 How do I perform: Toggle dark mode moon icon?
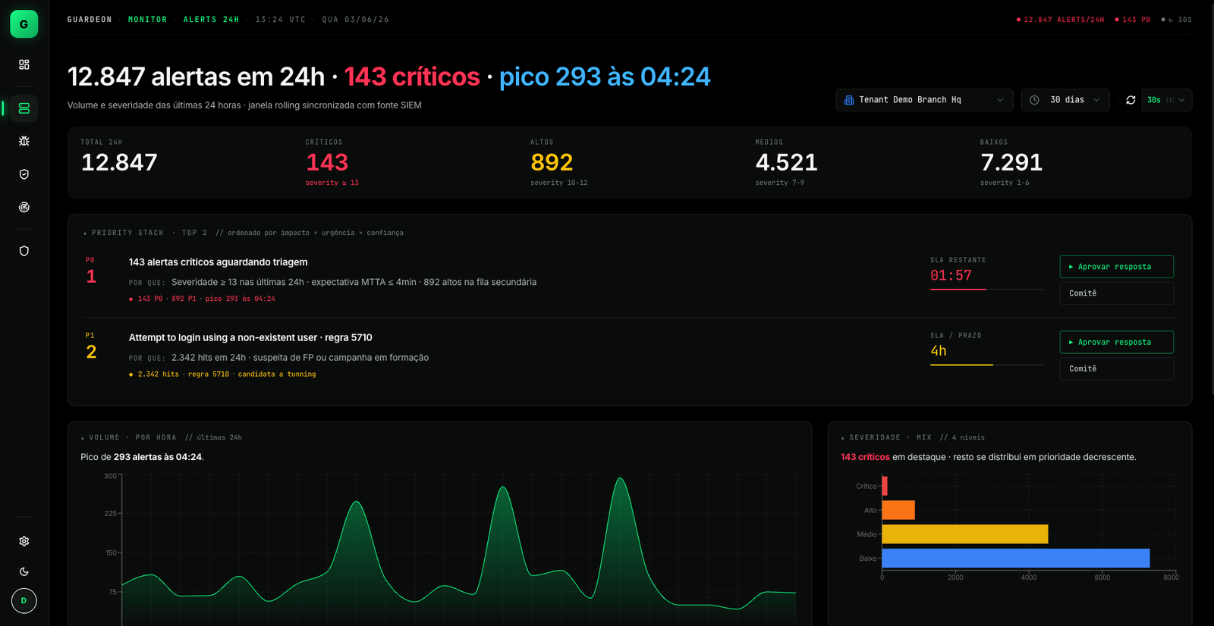click(x=24, y=571)
